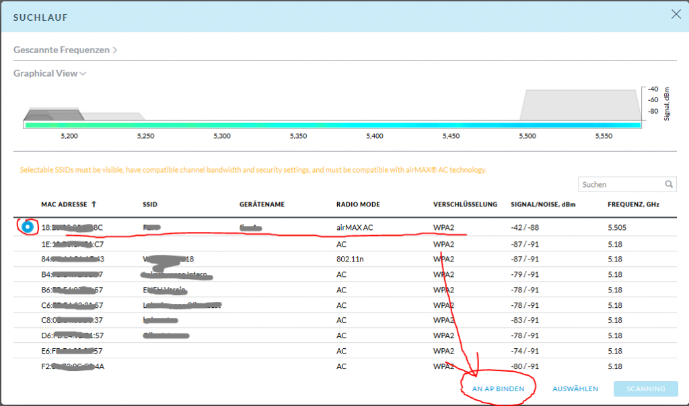Click the SUCHLAUF dialog title
This screenshot has height=406, width=689.
click(x=40, y=17)
